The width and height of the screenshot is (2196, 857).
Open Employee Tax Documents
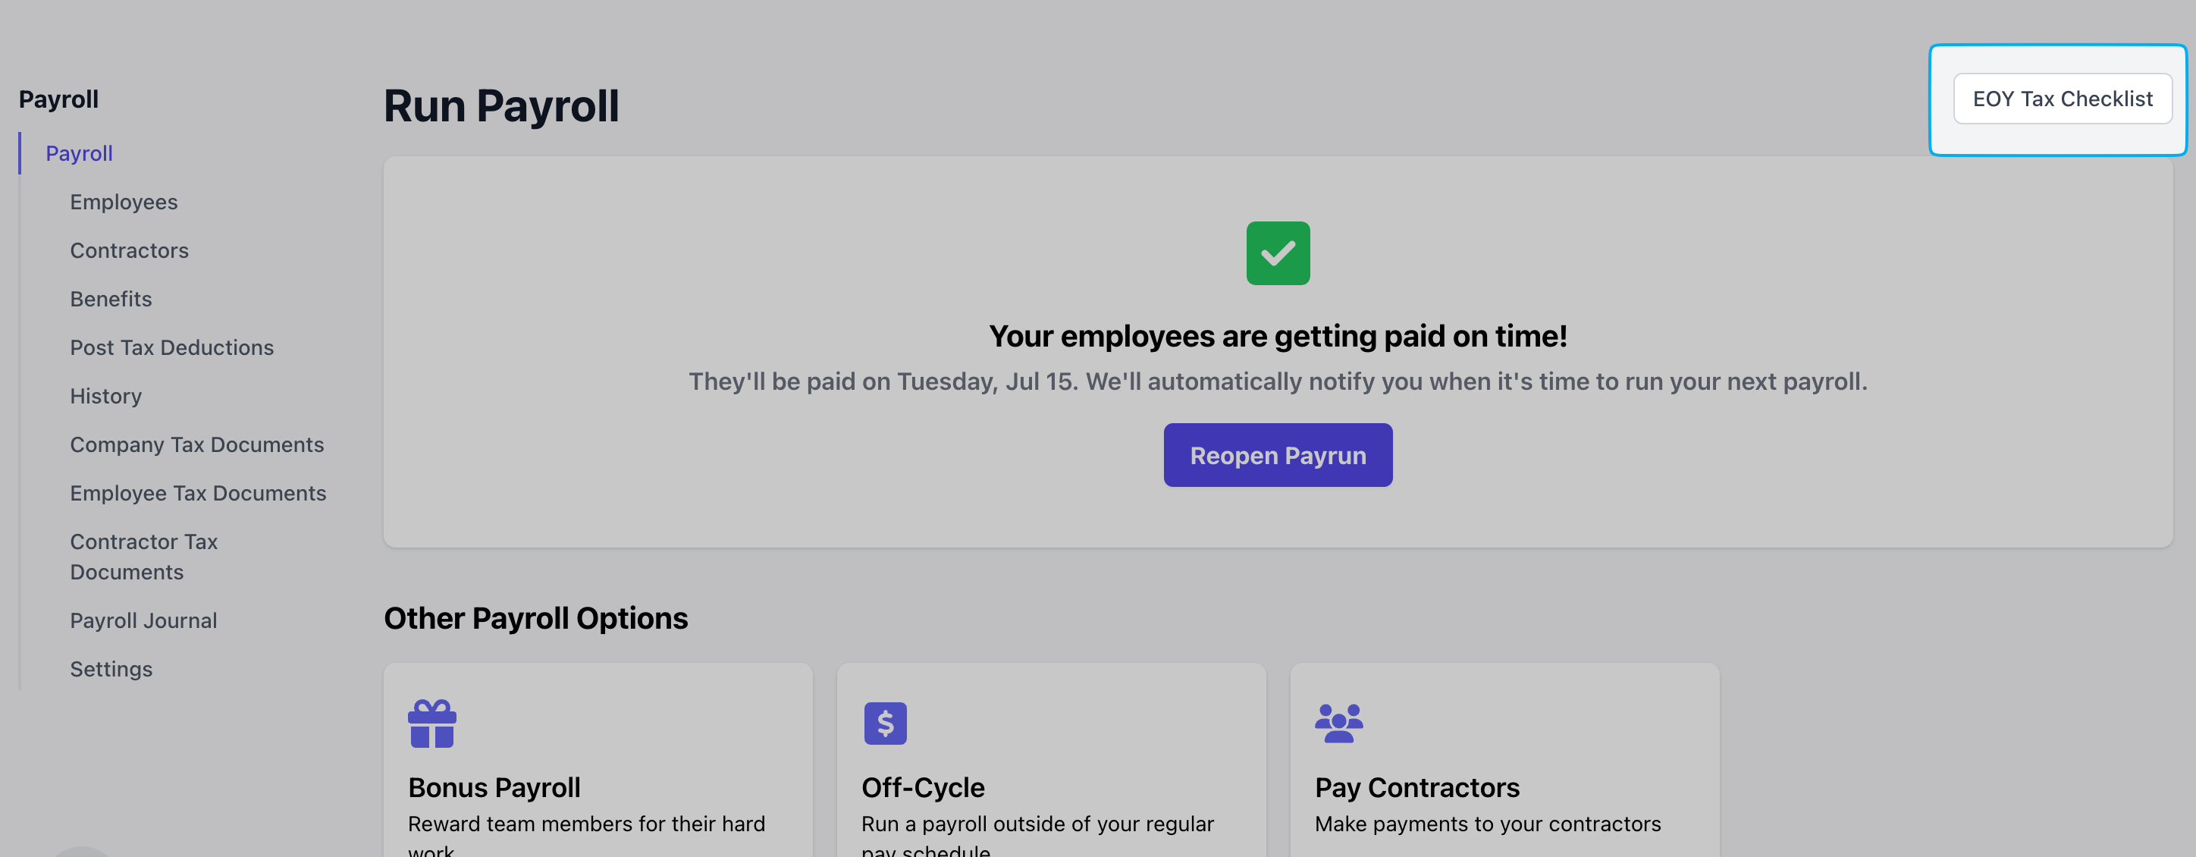[x=198, y=494]
